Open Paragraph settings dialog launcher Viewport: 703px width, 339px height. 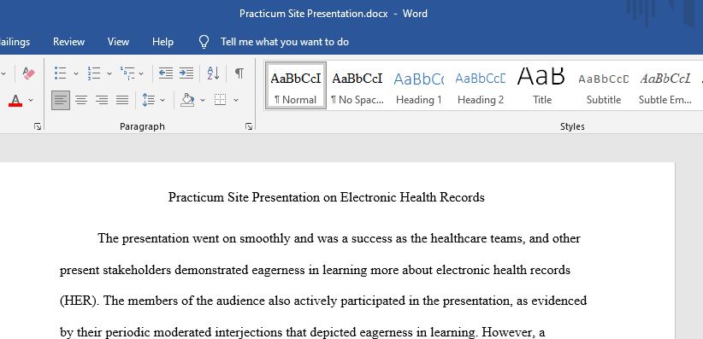249,126
